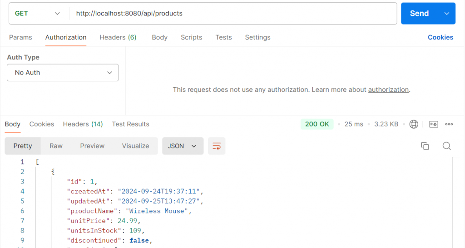Screen dimensions: 465x248
Task: Click the createdAt timestamp value
Action: (x=158, y=191)
